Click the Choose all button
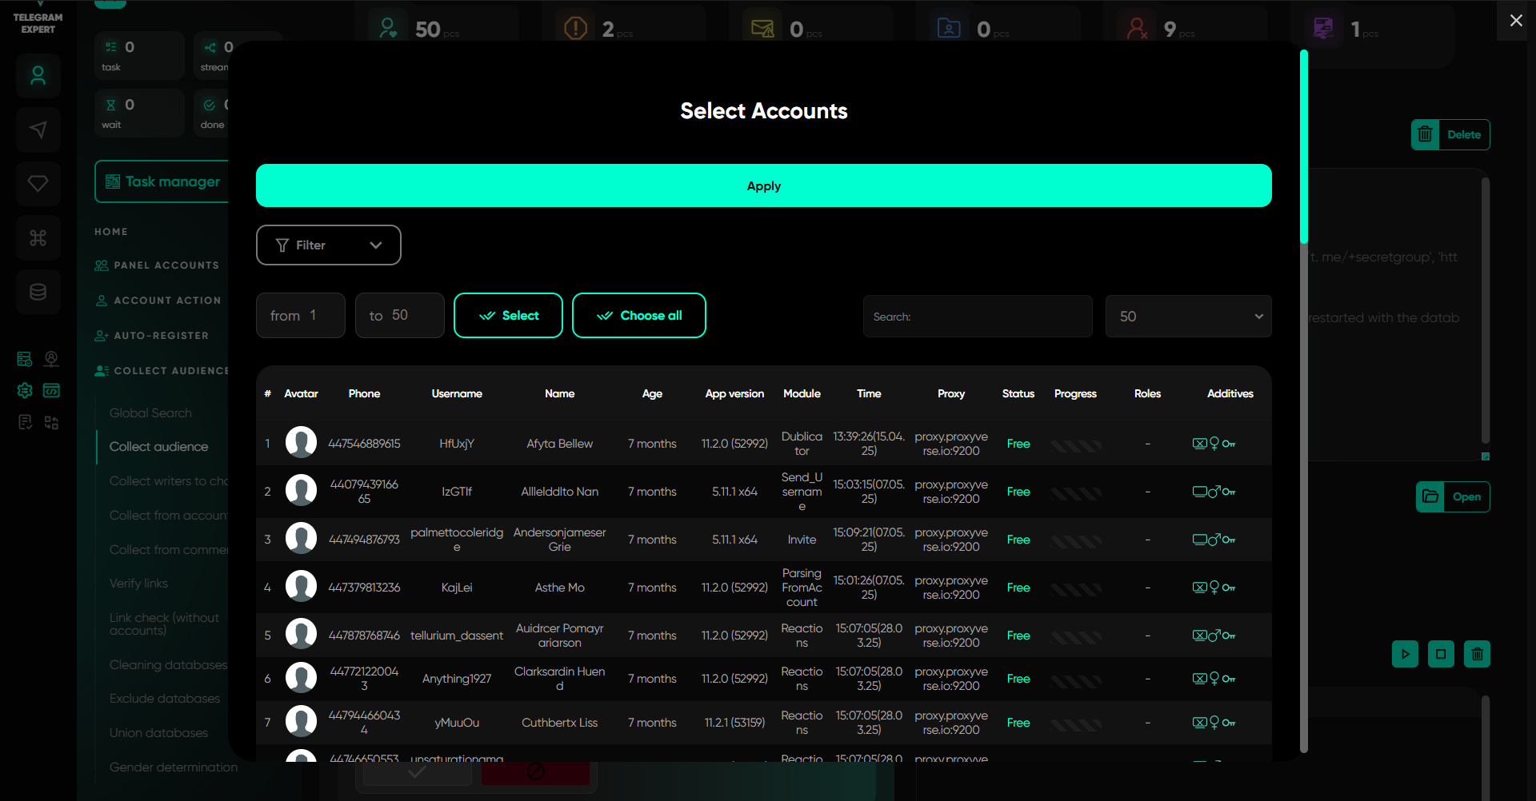 click(x=638, y=316)
